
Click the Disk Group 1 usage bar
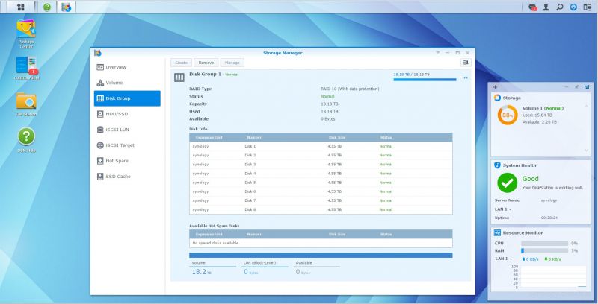(425, 80)
